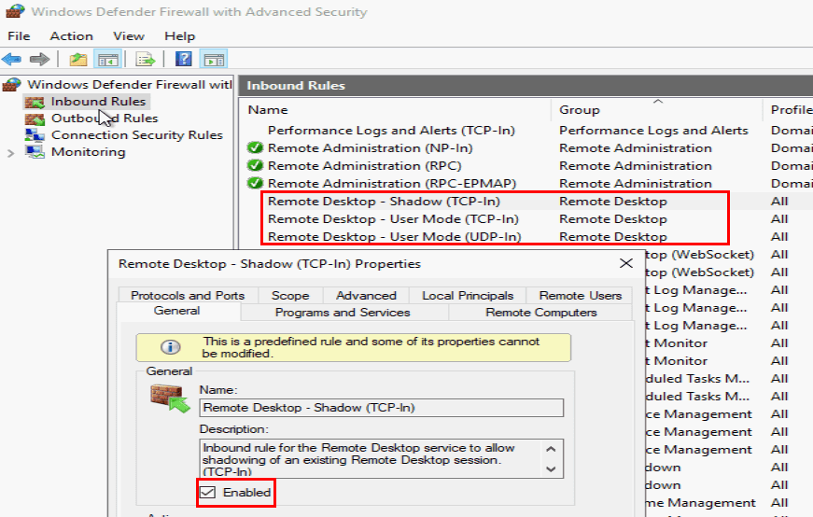
Task: Click green check icon of Remote Administration (NP-In)
Action: pyautogui.click(x=255, y=147)
